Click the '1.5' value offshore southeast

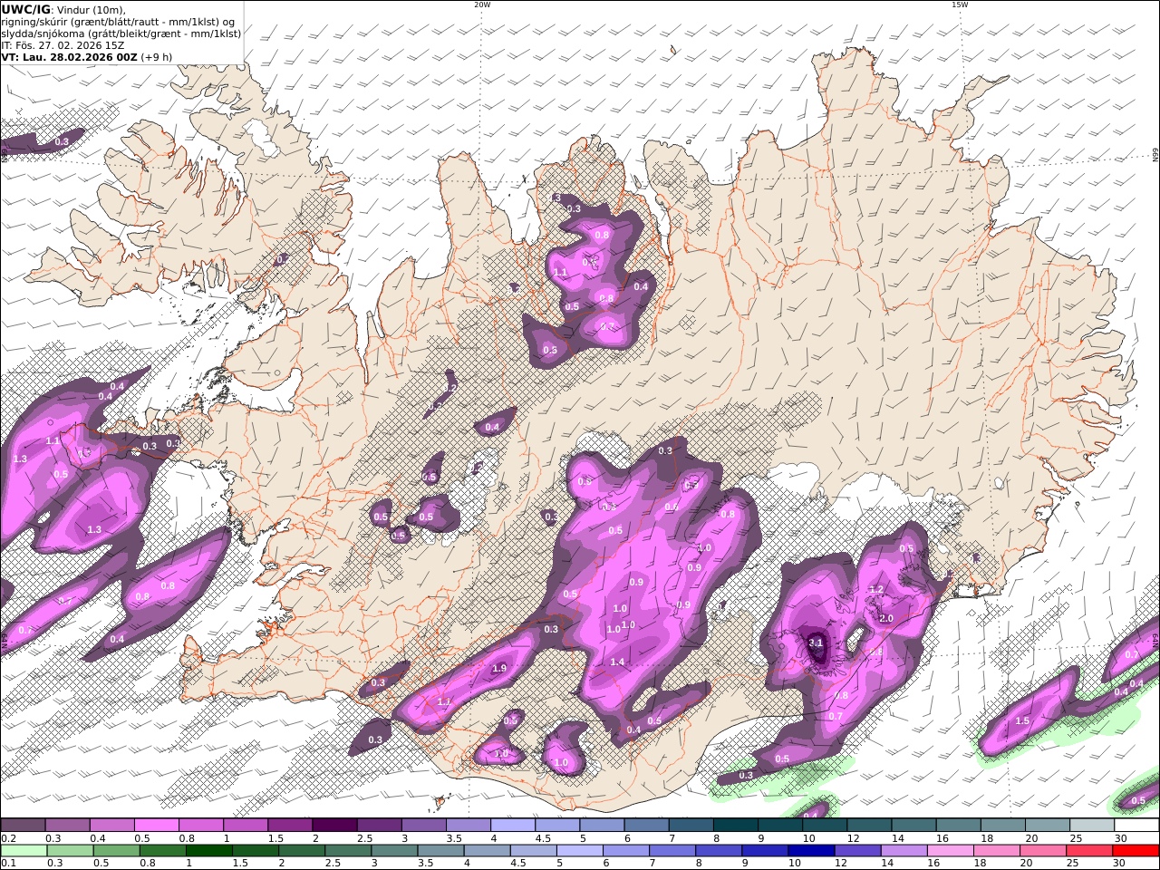click(1022, 721)
